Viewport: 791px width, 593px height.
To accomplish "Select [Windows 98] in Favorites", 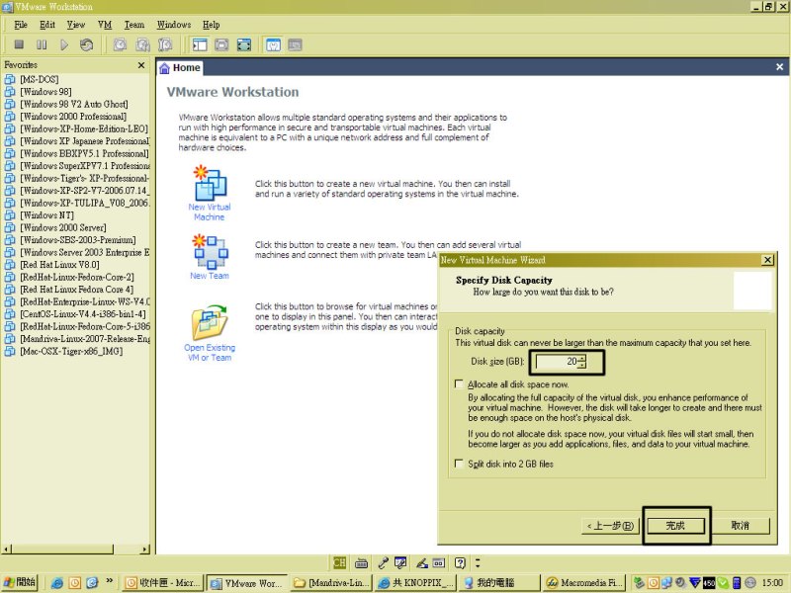I will [45, 92].
